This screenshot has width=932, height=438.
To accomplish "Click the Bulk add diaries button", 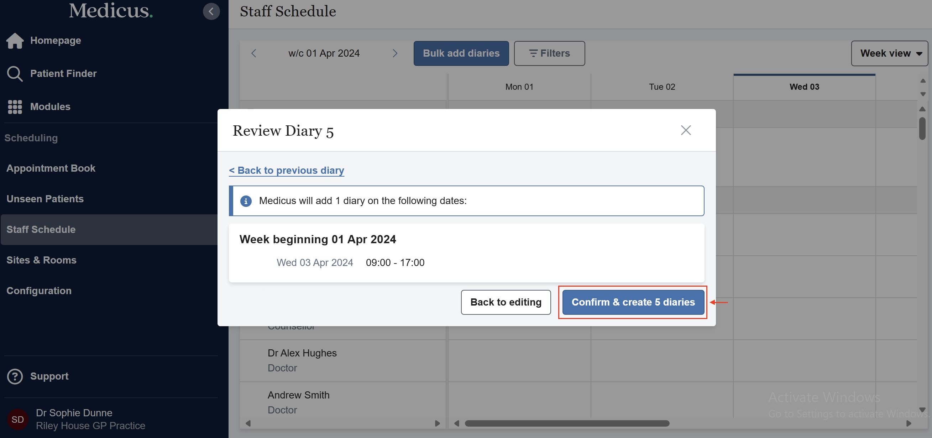I will tap(461, 53).
